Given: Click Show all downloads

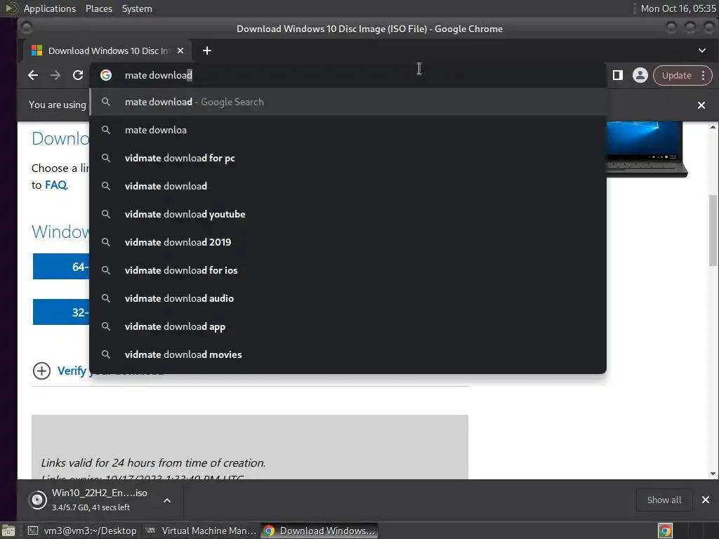Looking at the screenshot, I should [x=664, y=500].
